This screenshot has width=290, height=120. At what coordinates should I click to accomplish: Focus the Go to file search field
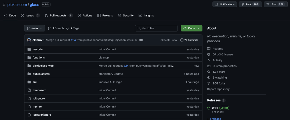click(x=156, y=28)
